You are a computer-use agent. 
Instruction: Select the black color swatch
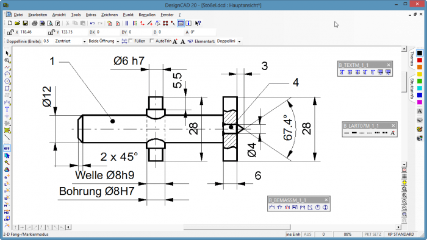click(x=420, y=53)
